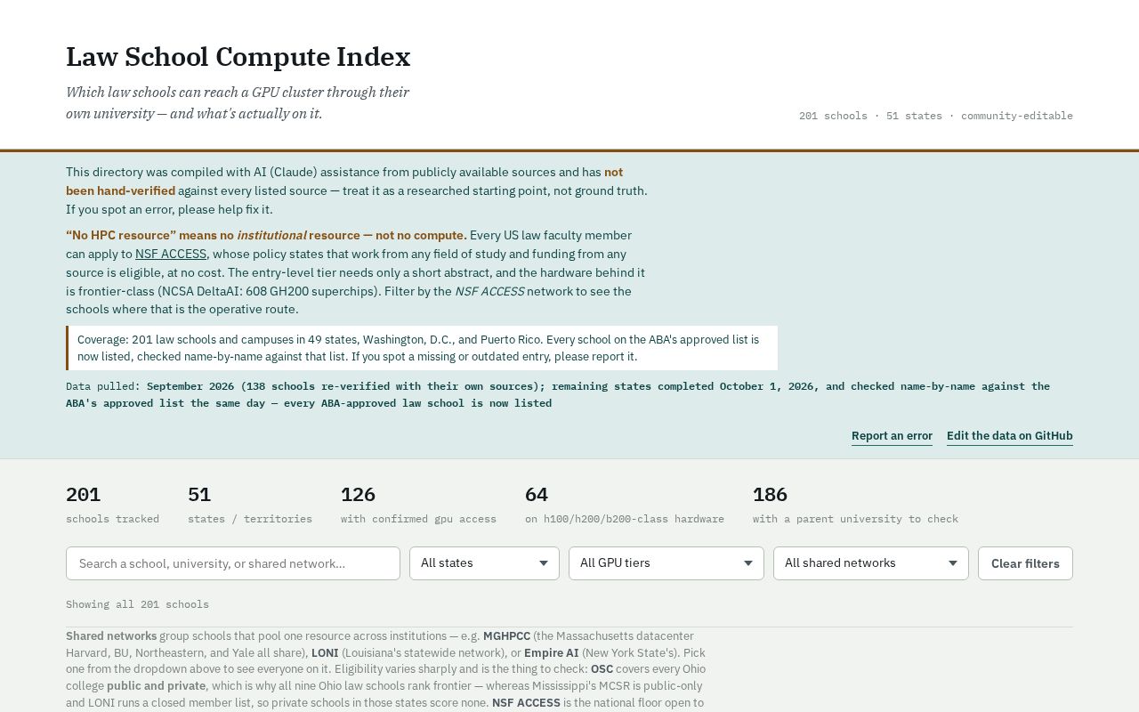Open the All GPU tiers dropdown
The width and height of the screenshot is (1139, 712).
(666, 563)
